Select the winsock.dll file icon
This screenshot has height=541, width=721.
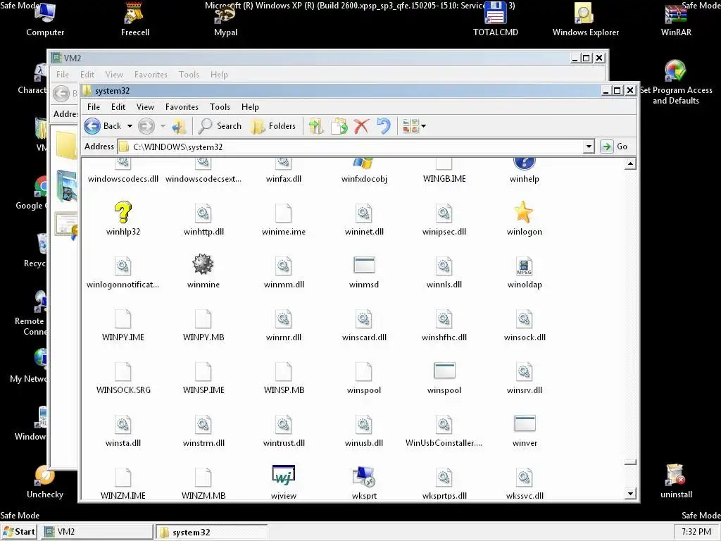click(x=524, y=318)
